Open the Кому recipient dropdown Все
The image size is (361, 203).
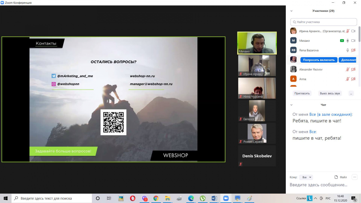(307, 177)
